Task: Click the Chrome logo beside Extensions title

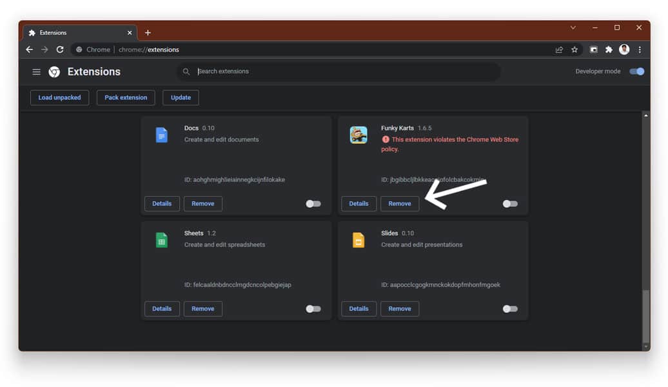Action: pos(54,72)
